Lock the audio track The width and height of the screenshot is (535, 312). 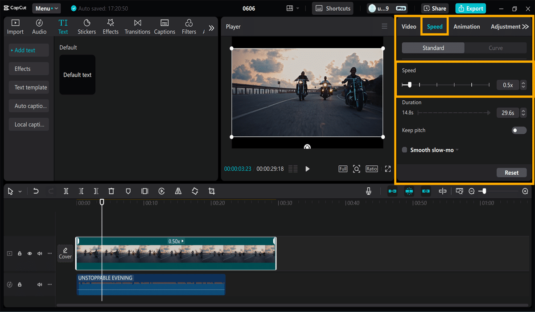coord(20,284)
